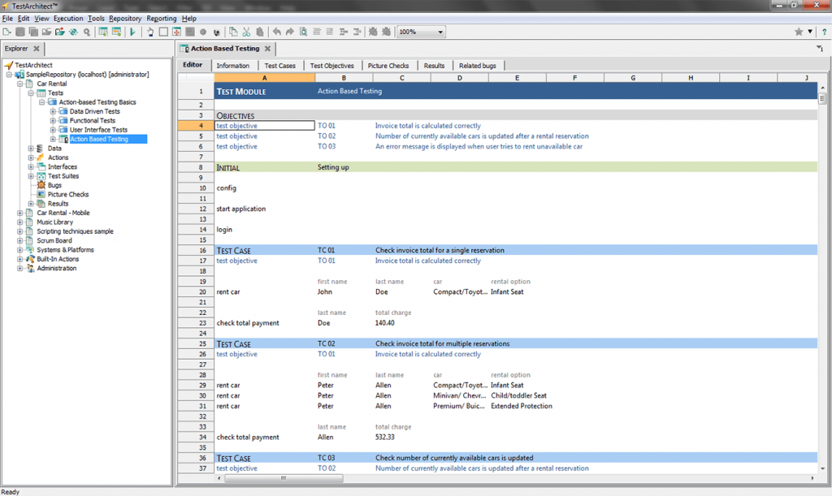832x496 pixels.
Task: Select Car Rental - Mobile project
Action: coord(63,213)
